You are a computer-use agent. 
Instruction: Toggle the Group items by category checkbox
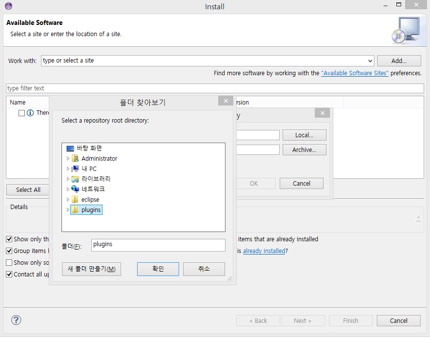coord(9,251)
